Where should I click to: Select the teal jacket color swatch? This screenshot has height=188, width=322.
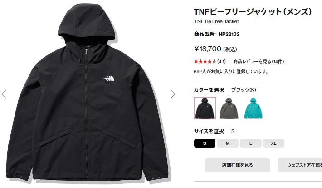pos(253,108)
